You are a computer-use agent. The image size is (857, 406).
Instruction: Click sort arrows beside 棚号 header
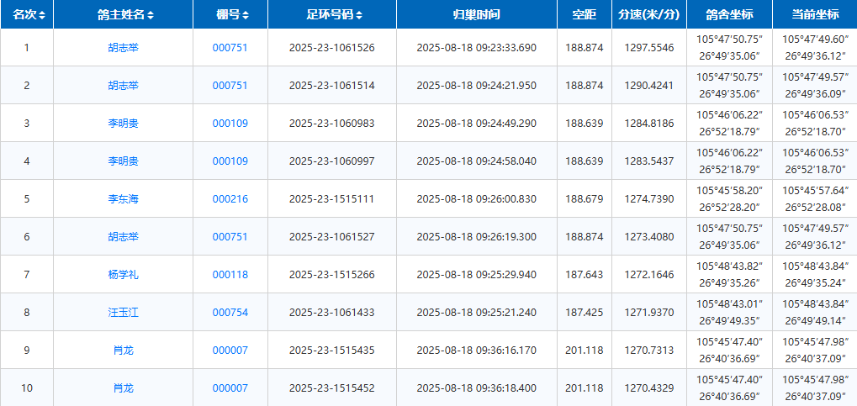(244, 15)
